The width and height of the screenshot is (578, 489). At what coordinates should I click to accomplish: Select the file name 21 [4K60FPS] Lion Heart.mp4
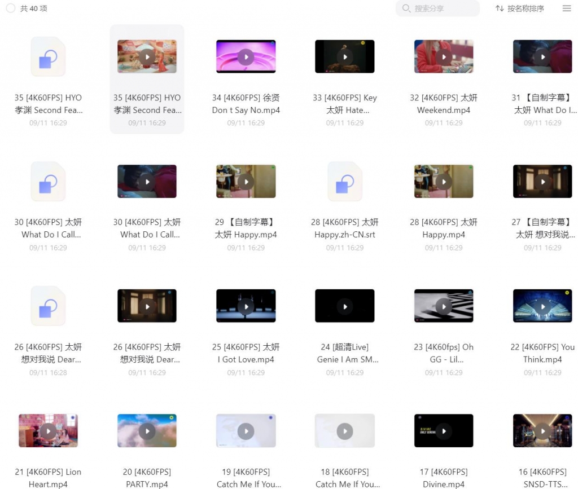pos(49,478)
